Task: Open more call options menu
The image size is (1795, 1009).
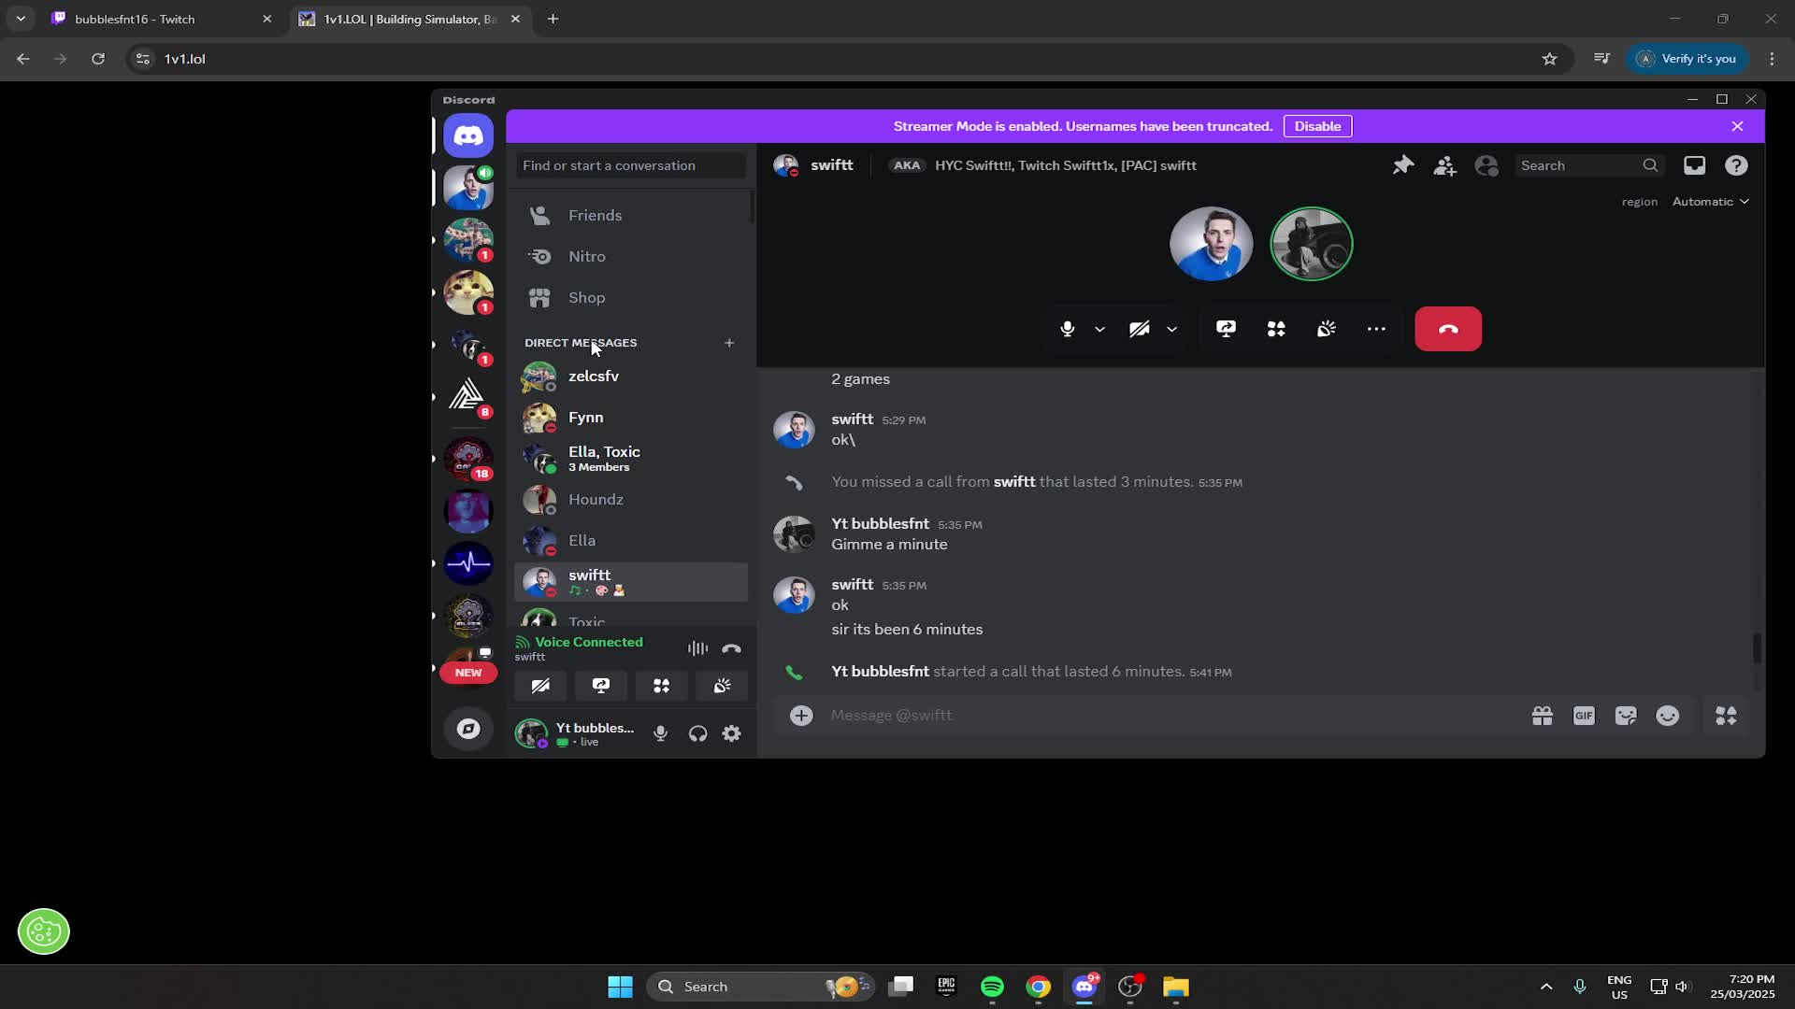Action: pos(1376,329)
